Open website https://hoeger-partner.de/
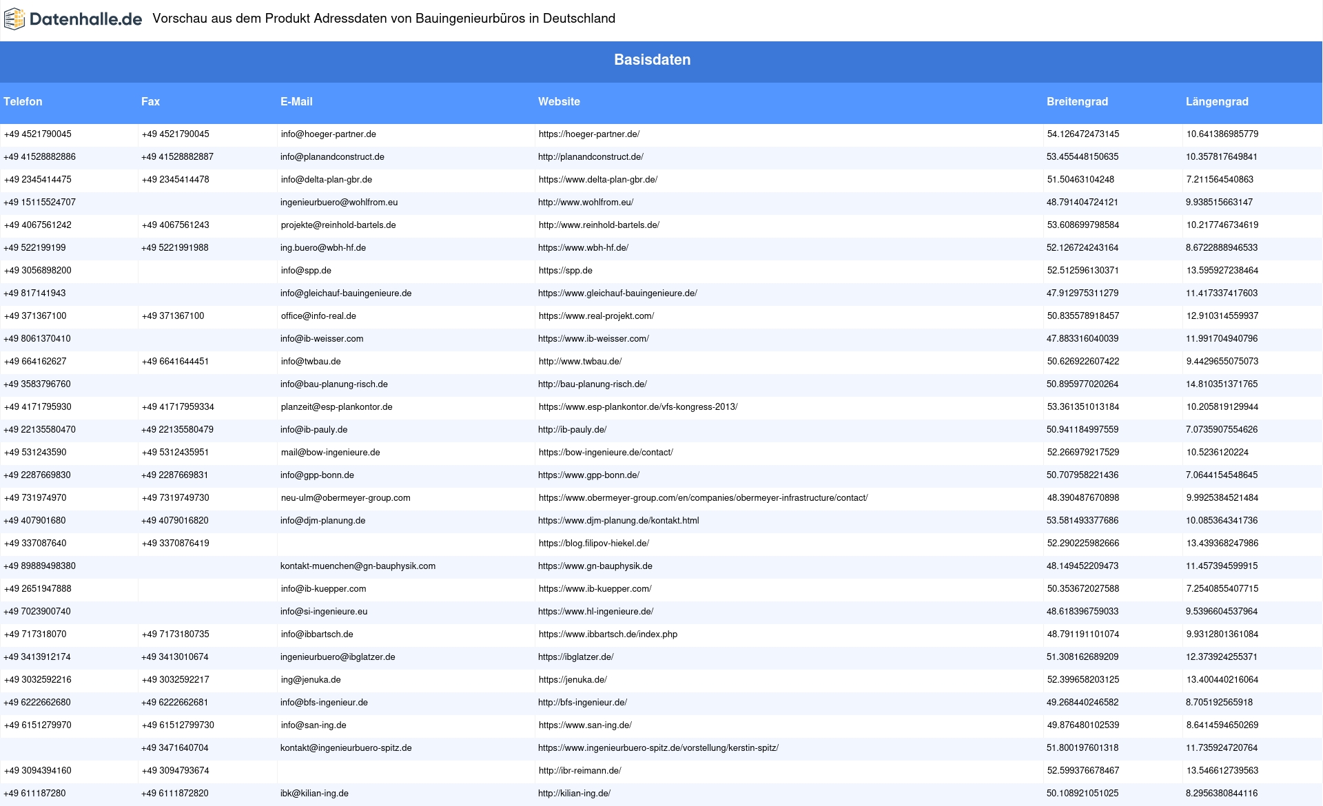Viewport: 1323px width, 806px height. tap(589, 134)
